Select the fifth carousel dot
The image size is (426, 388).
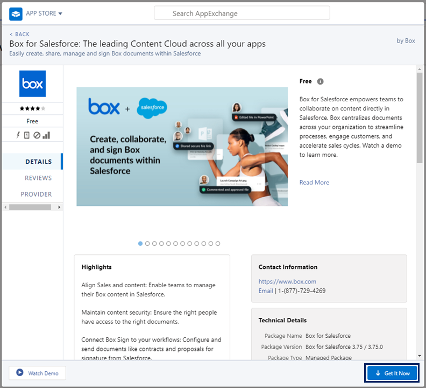168,244
